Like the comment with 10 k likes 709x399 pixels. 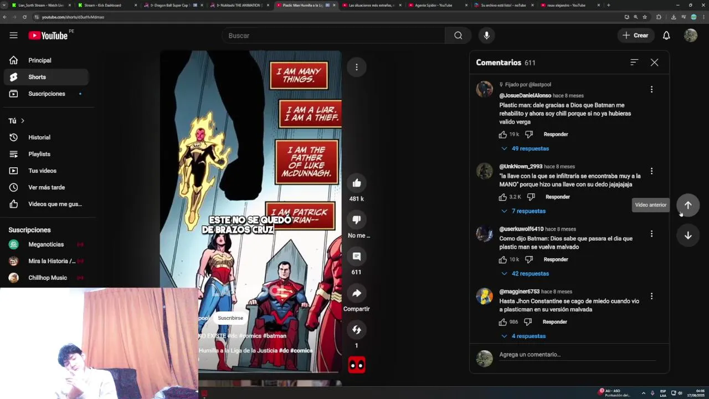click(x=503, y=260)
